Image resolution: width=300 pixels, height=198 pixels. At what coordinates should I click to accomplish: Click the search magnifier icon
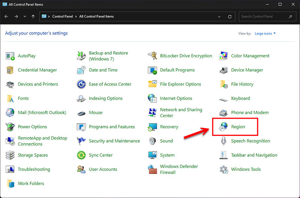pyautogui.click(x=290, y=16)
